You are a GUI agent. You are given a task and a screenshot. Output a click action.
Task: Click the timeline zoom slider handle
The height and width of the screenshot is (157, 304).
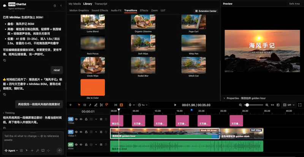tap(247, 105)
